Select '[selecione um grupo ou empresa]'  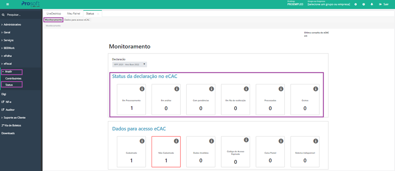tap(329, 4)
